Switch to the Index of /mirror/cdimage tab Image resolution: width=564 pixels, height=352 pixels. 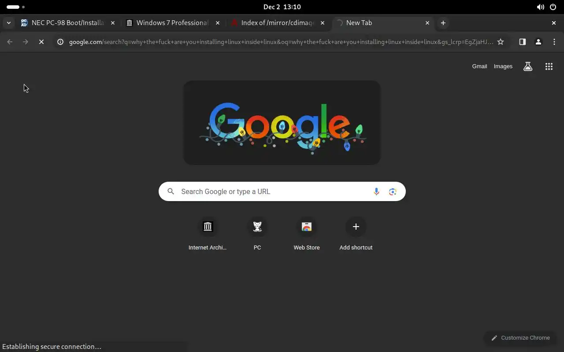pos(277,23)
